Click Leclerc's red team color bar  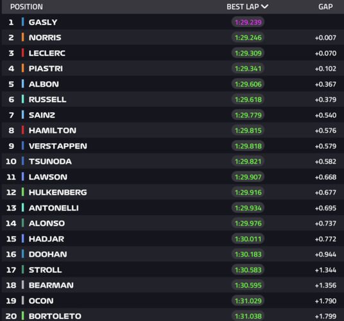pyautogui.click(x=22, y=53)
